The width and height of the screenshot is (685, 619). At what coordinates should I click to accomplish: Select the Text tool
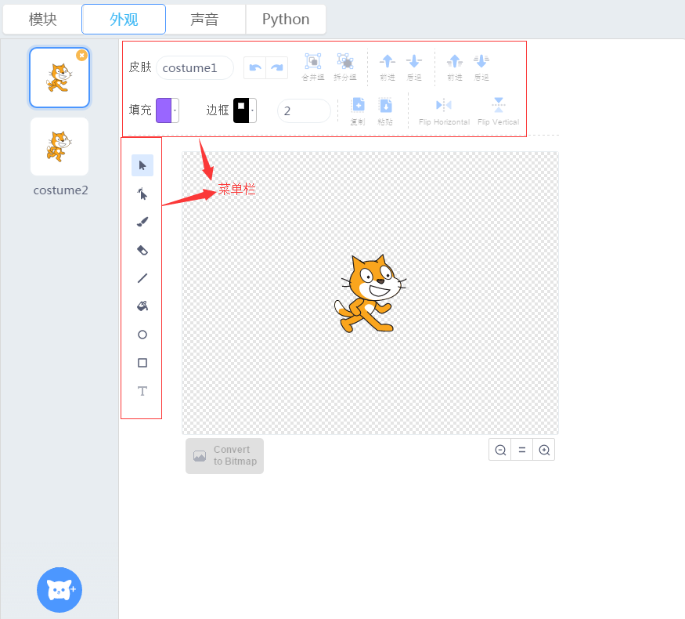pyautogui.click(x=142, y=391)
